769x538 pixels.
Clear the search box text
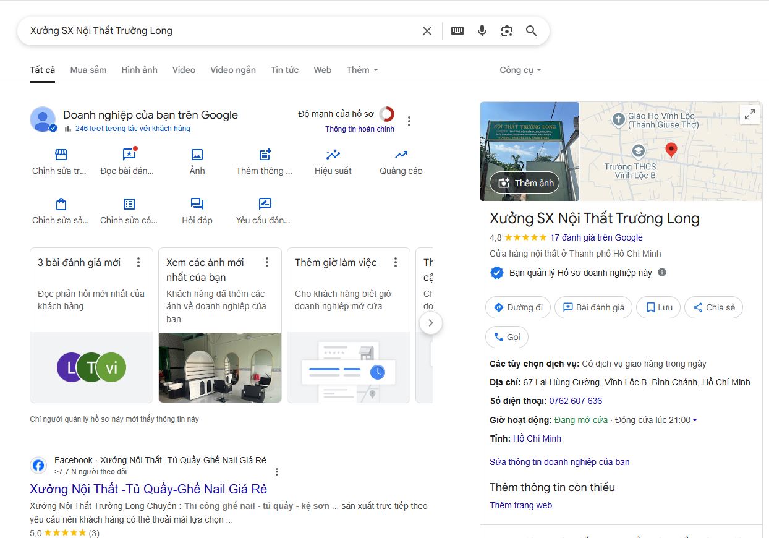(427, 31)
